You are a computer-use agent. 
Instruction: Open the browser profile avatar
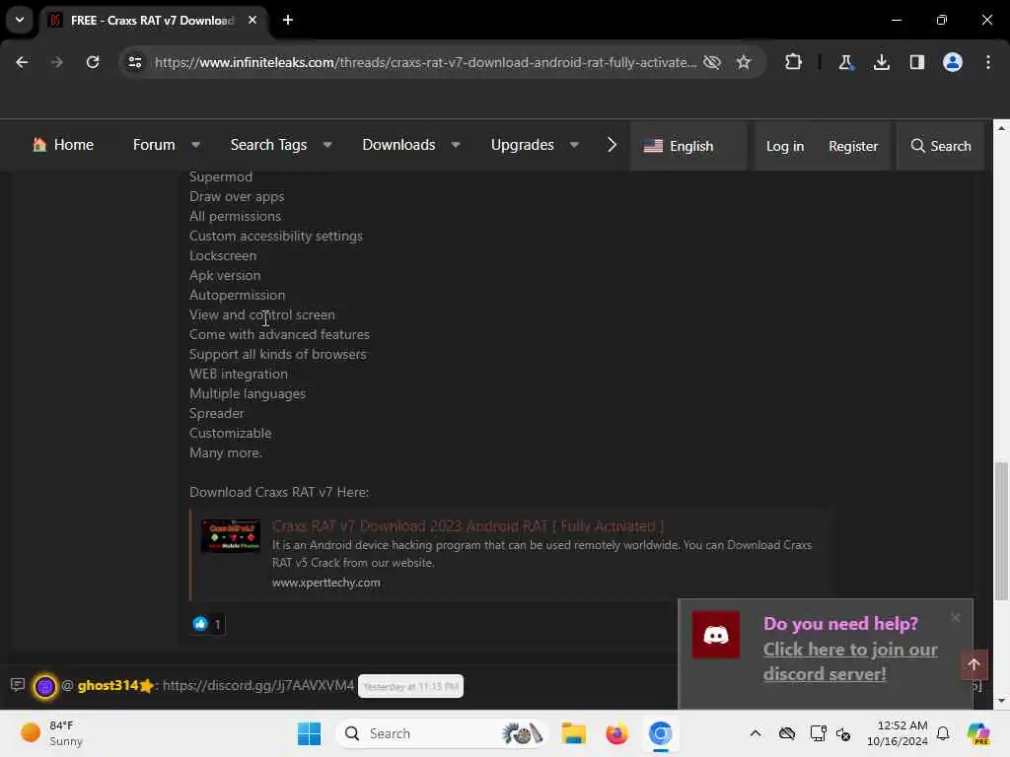(952, 62)
